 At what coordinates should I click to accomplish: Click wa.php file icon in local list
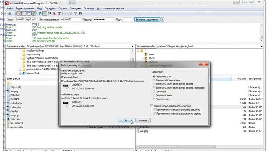tap(8, 91)
